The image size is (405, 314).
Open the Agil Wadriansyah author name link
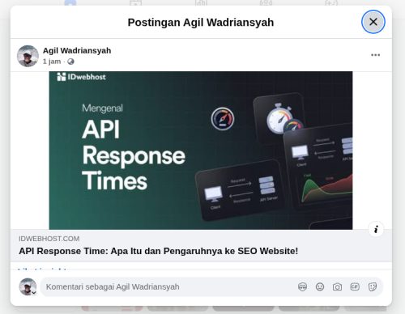[77, 50]
